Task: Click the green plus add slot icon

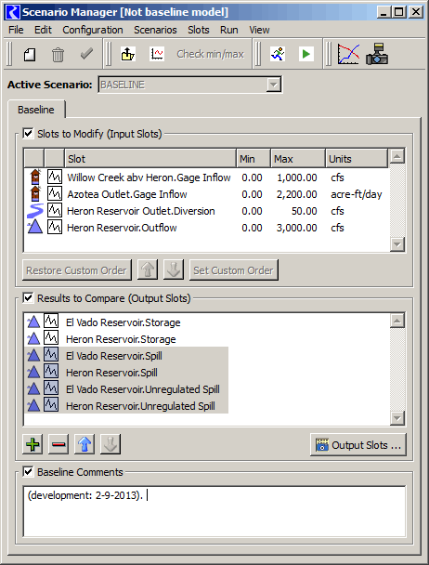Action: (x=32, y=444)
